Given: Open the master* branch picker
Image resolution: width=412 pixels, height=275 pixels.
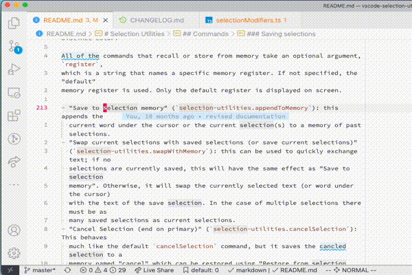Looking at the screenshot, I should pos(40,270).
